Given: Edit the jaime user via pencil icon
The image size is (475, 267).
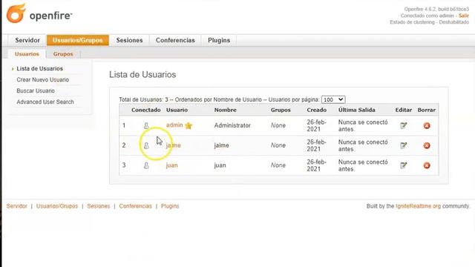Looking at the screenshot, I should 403,145.
